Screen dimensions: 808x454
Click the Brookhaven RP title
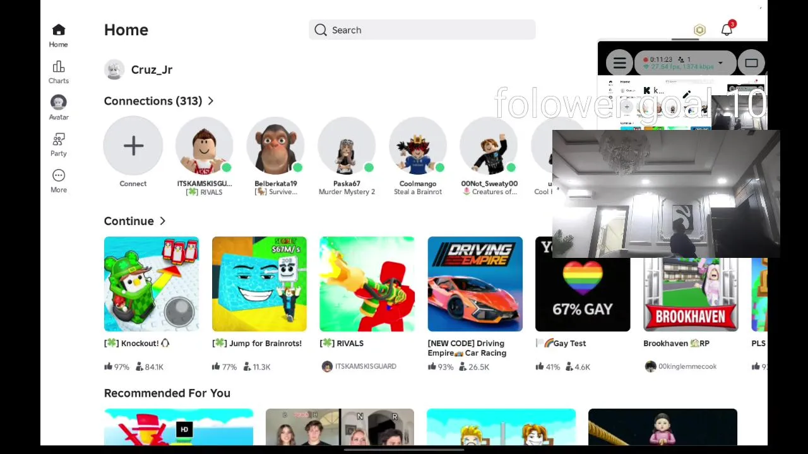click(x=676, y=343)
